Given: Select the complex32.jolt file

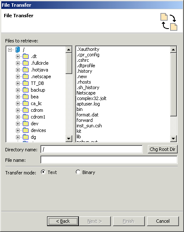Looking at the screenshot, I should tap(92, 98).
